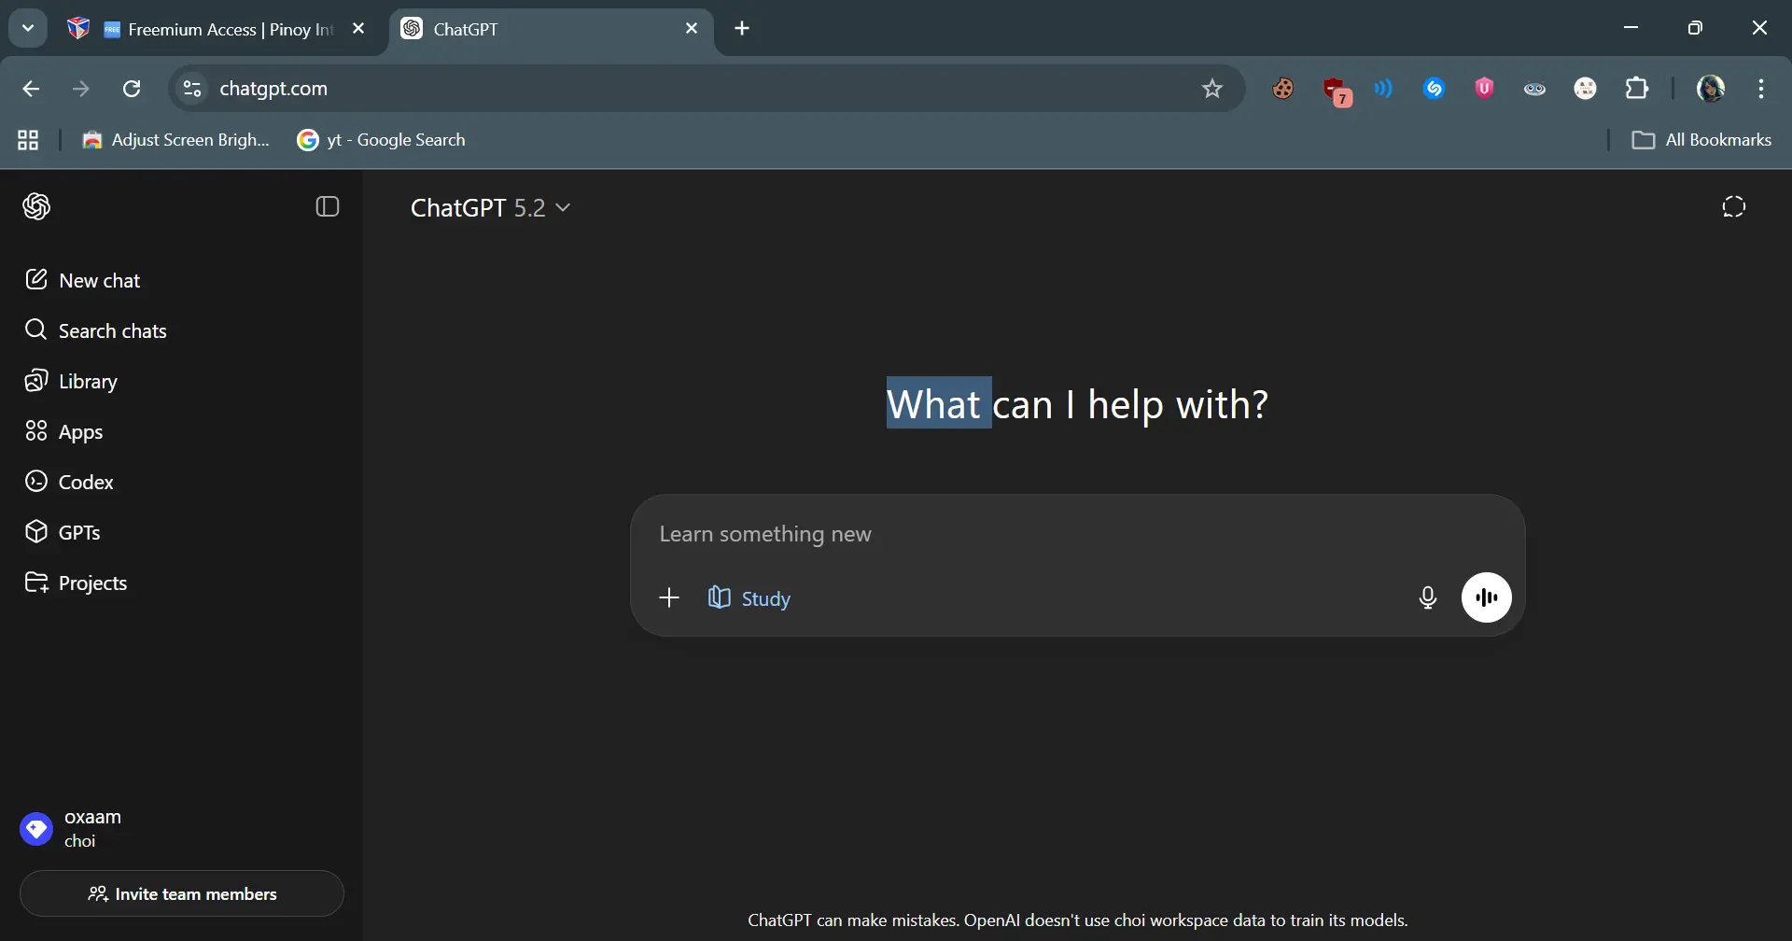1792x941 pixels.
Task: Toggle temporary chat dashed-circle icon
Action: 1733,206
